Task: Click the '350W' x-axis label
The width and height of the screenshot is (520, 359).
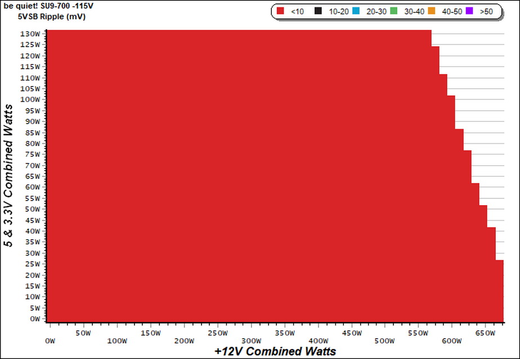Action: pyautogui.click(x=285, y=333)
